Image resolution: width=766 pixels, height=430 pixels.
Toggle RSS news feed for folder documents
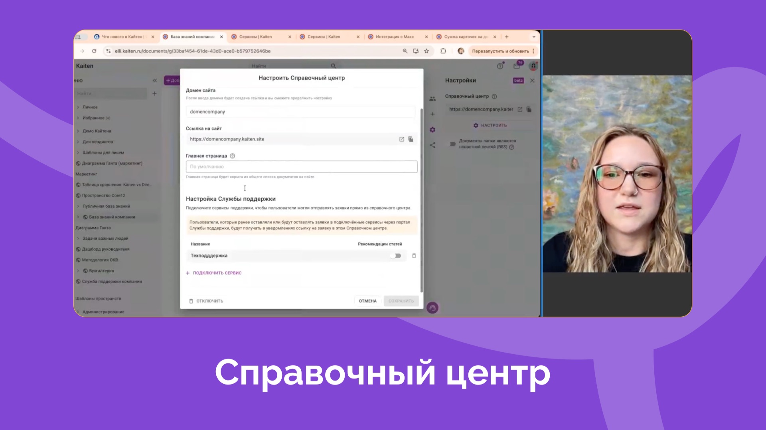pos(452,144)
